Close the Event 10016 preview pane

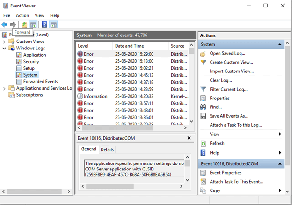coord(189,138)
